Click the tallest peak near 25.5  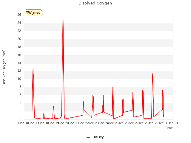coord(63,17)
